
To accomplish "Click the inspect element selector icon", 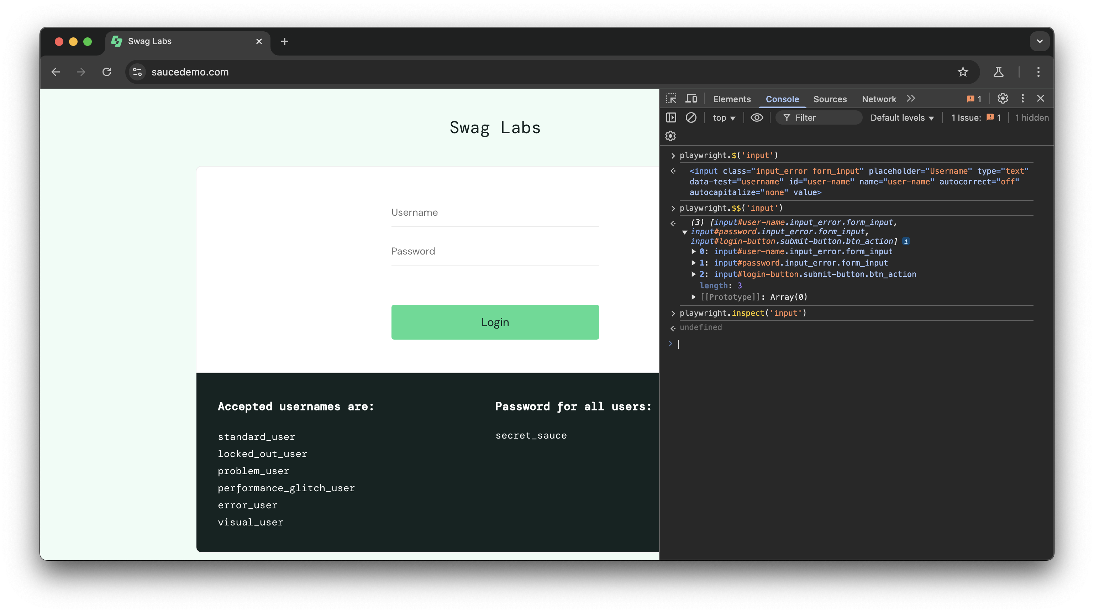I will [x=671, y=99].
